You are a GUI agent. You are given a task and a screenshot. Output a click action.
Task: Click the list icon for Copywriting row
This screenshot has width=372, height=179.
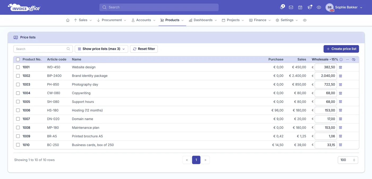tap(341, 93)
